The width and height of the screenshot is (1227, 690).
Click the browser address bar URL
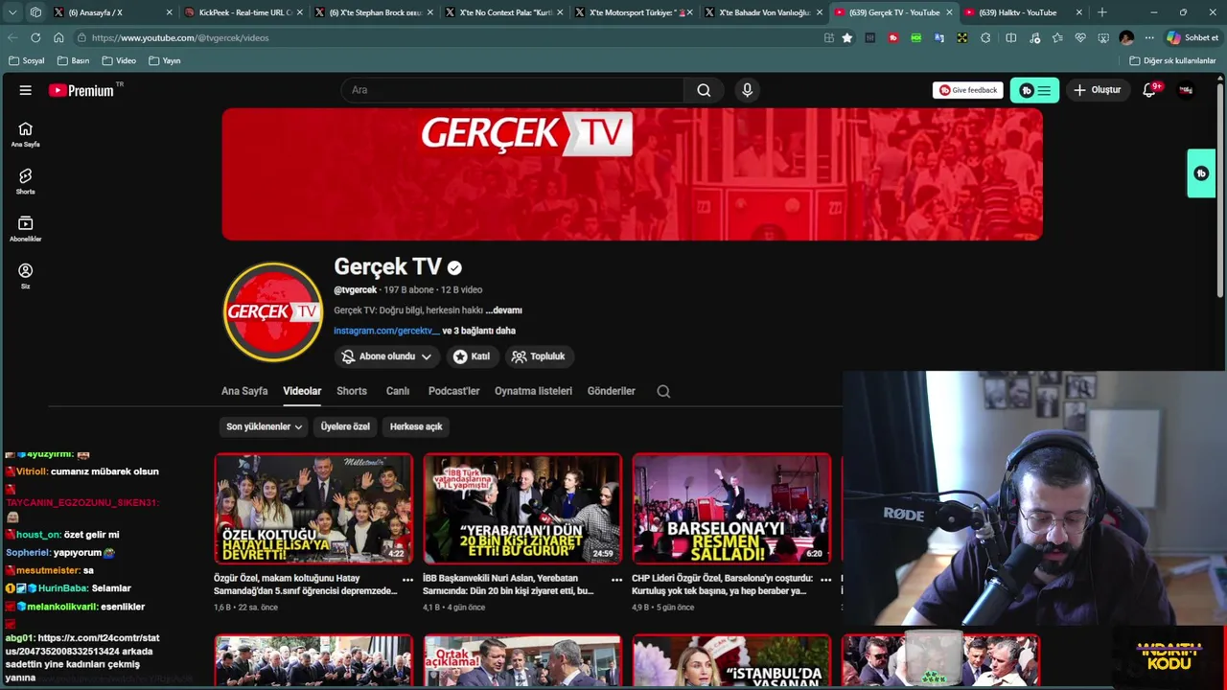point(180,37)
